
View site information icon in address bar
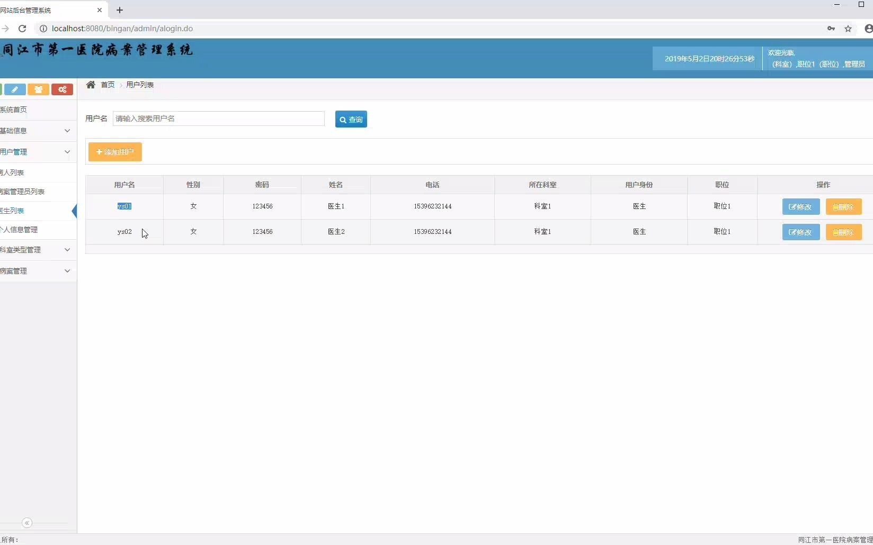43,29
